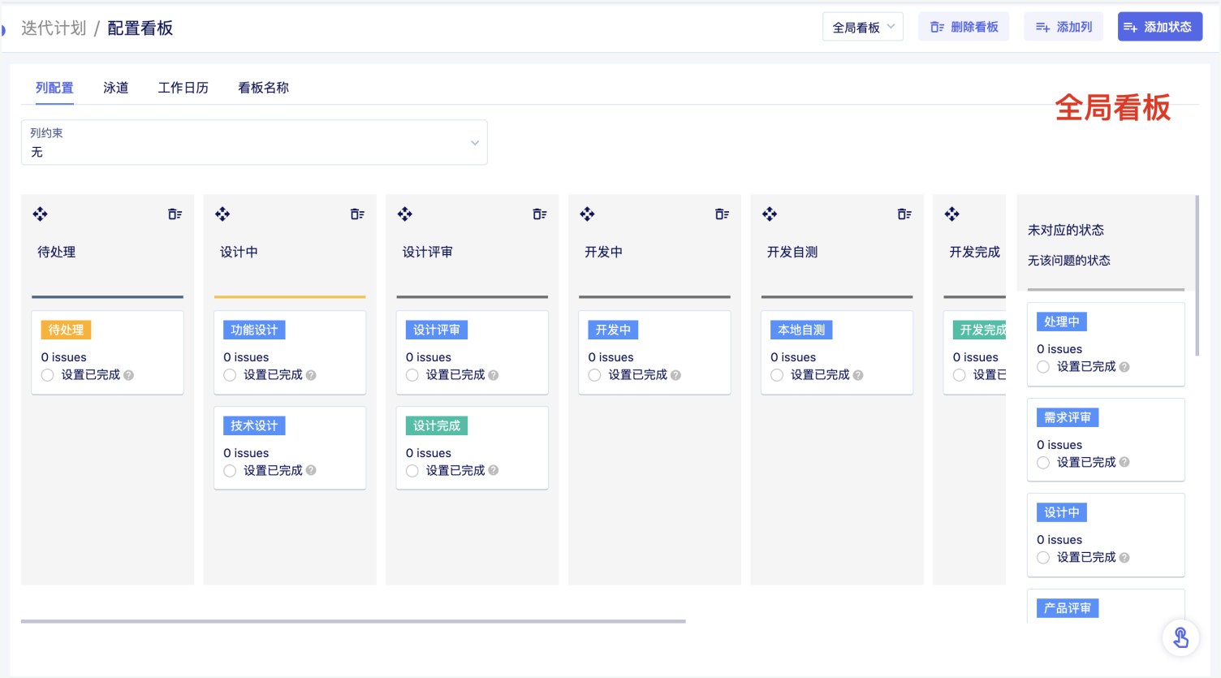Open the 全局看板 board selector dropdown
This screenshot has height=678, width=1221.
pos(863,27)
